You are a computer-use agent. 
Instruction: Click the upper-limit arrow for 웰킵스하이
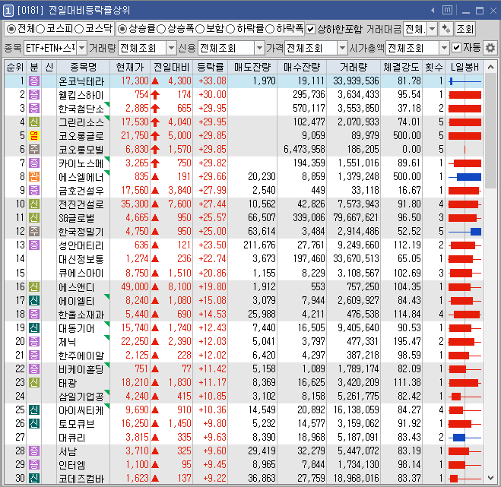[155, 95]
